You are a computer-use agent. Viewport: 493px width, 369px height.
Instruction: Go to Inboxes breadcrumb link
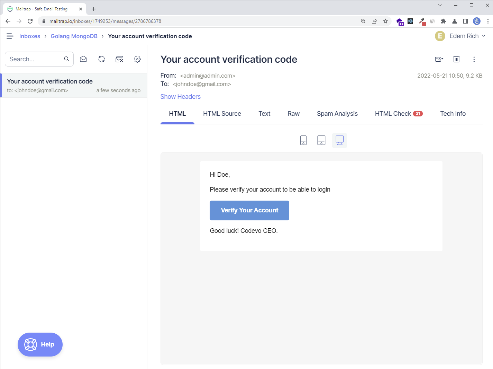tap(30, 36)
